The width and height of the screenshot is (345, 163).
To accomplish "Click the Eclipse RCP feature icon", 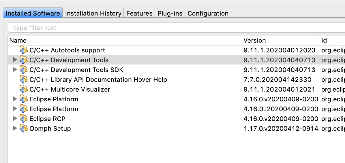I will 24,119.
